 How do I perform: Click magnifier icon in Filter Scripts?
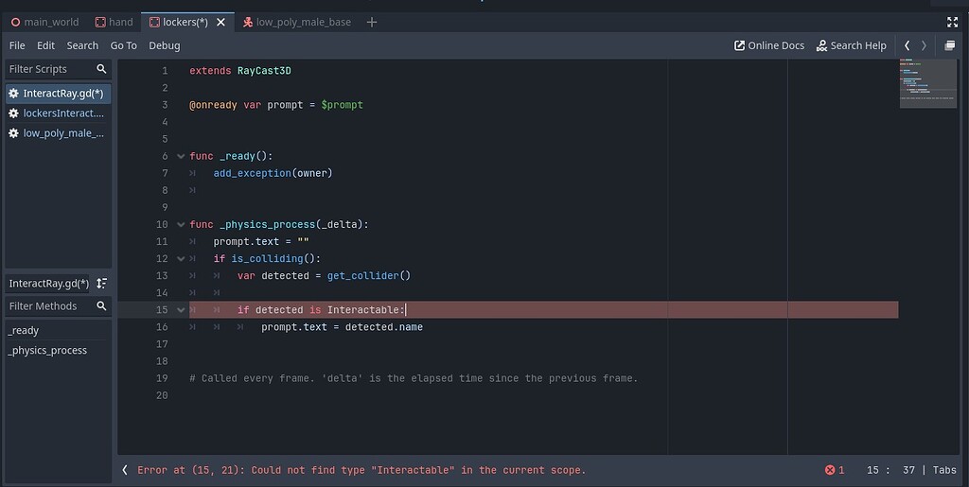pyautogui.click(x=101, y=69)
